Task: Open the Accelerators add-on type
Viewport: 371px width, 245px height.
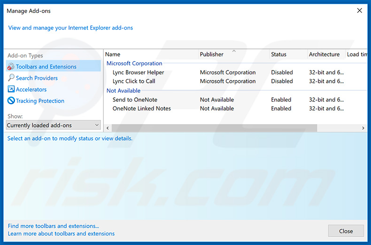Action: [x=31, y=89]
